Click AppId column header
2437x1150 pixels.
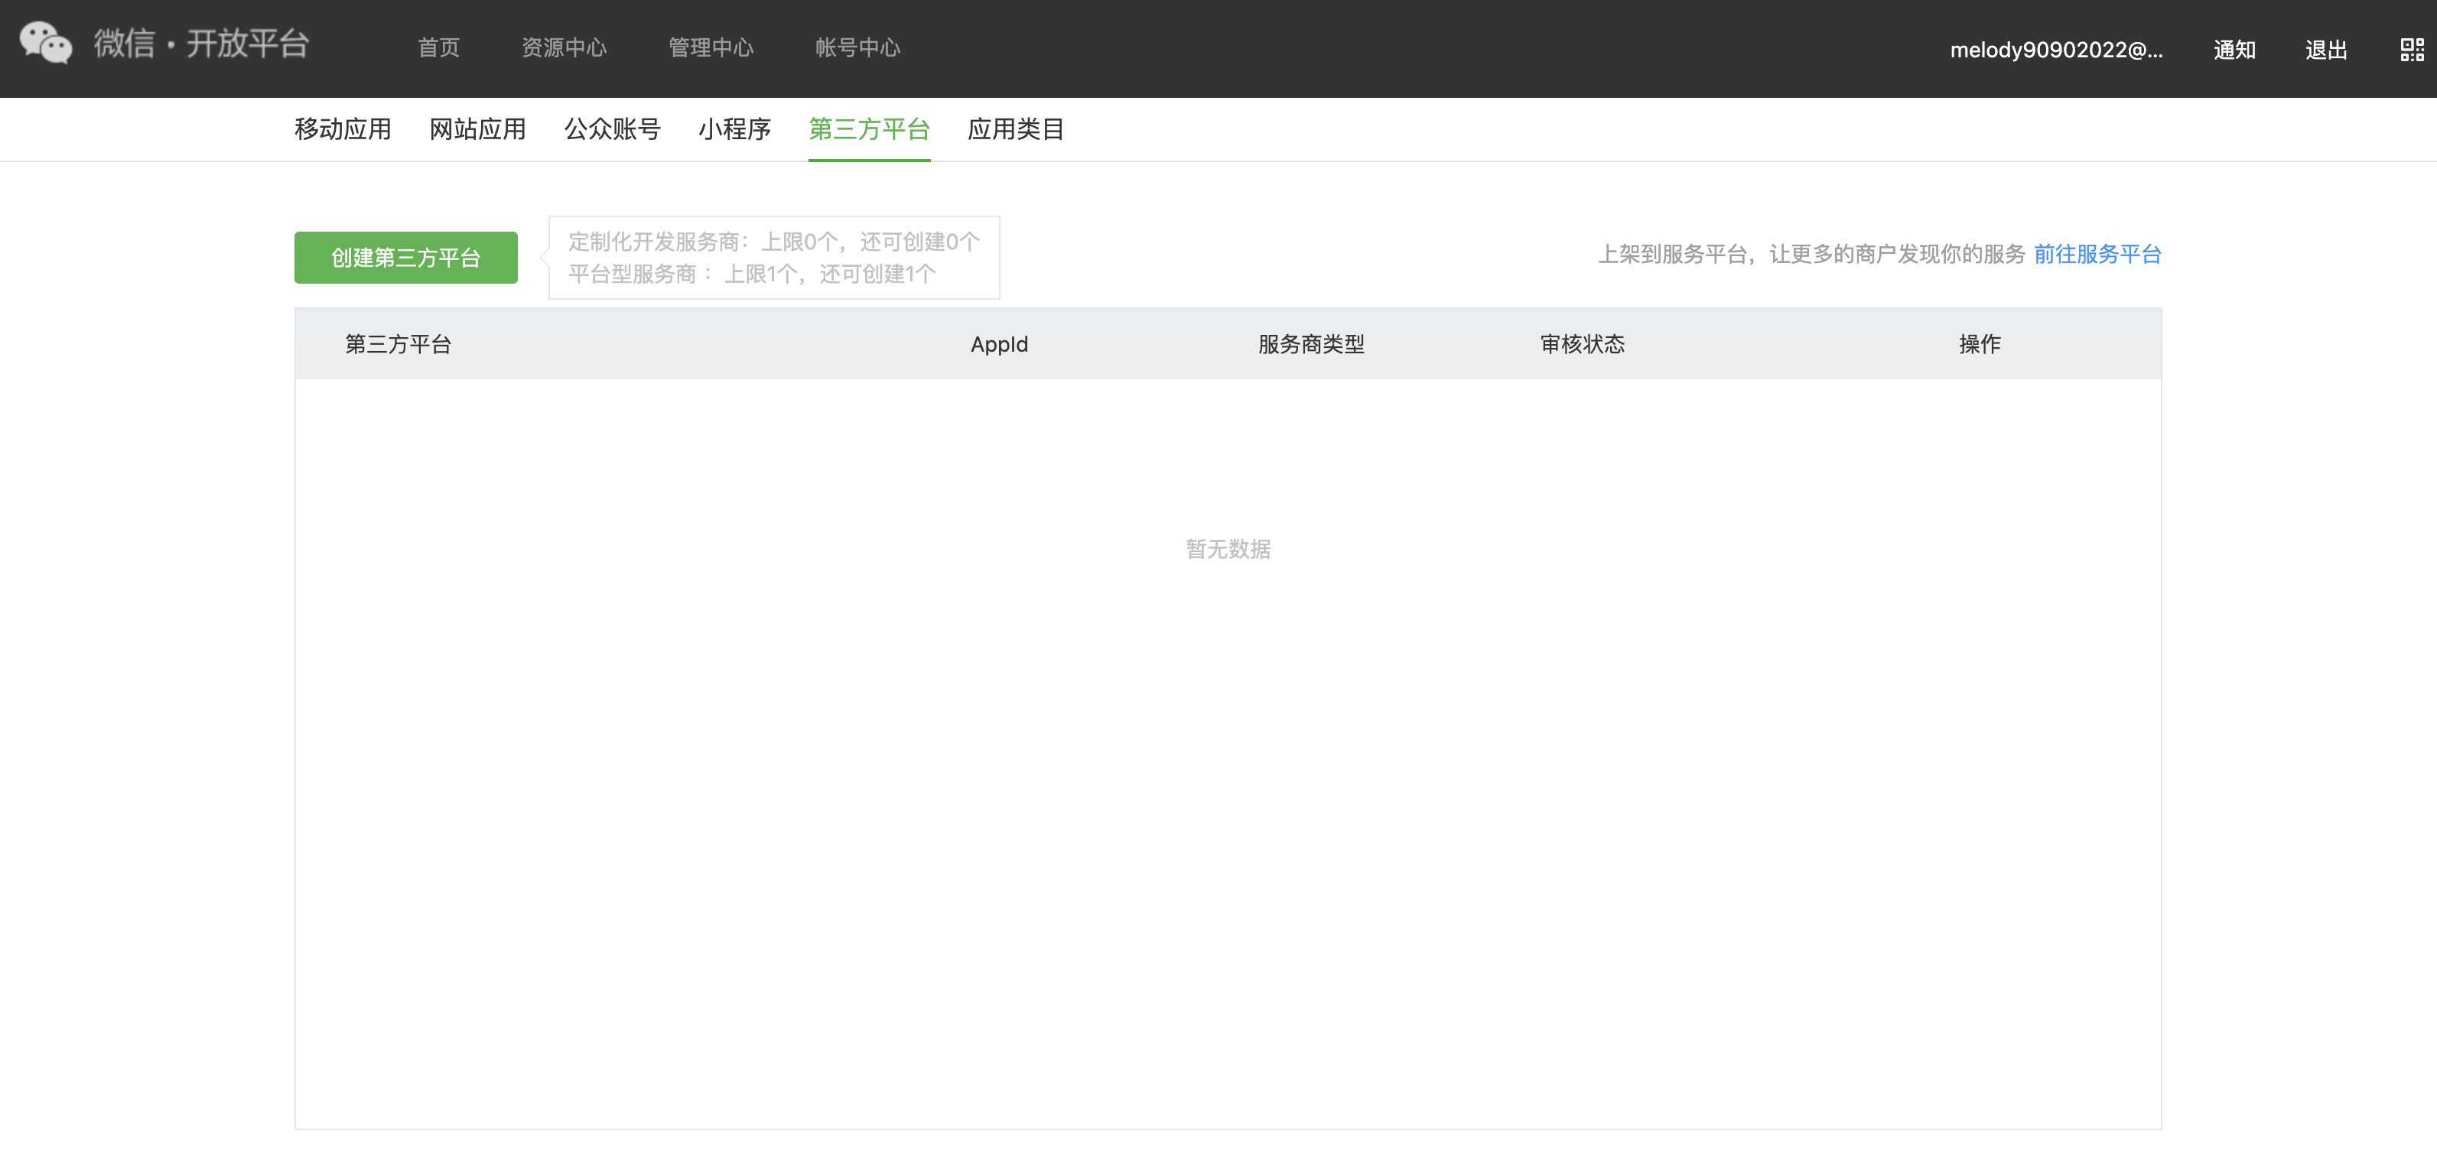pyautogui.click(x=999, y=344)
